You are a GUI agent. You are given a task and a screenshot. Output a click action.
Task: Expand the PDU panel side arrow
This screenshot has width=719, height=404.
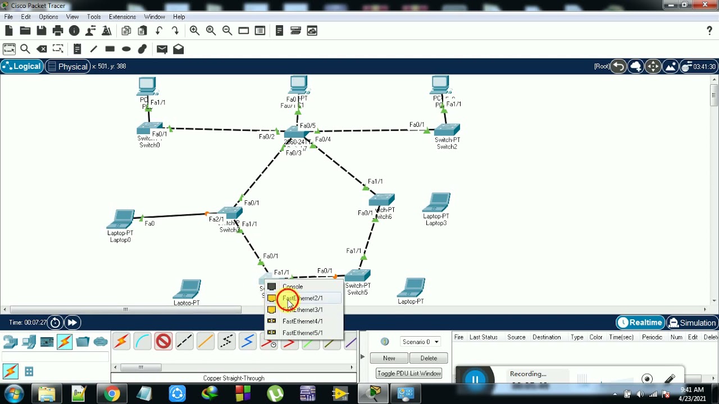[x=362, y=356]
